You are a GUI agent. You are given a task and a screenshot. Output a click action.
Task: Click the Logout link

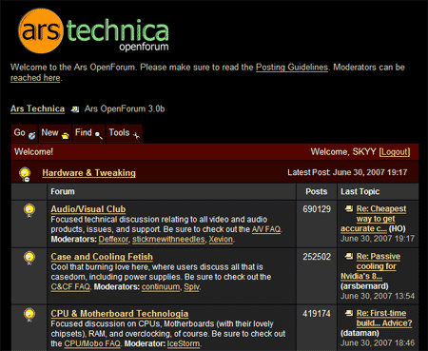(395, 152)
